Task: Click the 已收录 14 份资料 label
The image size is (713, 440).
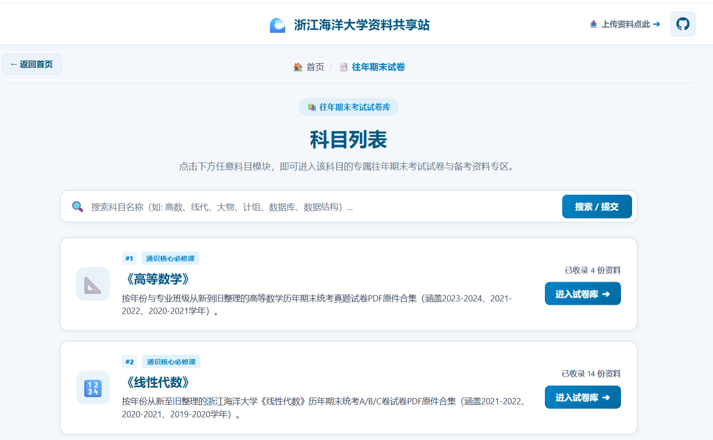Action: tap(591, 374)
